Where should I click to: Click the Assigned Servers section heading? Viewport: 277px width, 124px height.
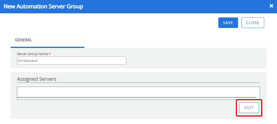click(37, 79)
